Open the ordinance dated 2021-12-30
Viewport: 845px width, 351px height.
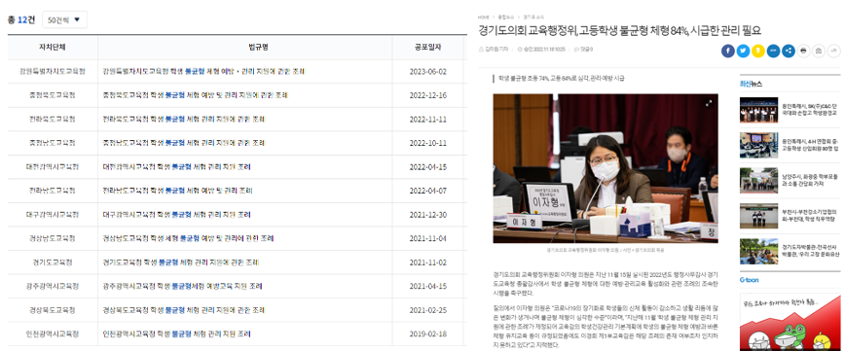pyautogui.click(x=176, y=214)
